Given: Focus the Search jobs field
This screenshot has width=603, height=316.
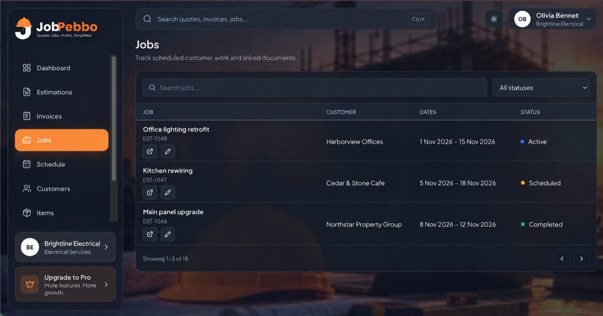Looking at the screenshot, I should [315, 87].
